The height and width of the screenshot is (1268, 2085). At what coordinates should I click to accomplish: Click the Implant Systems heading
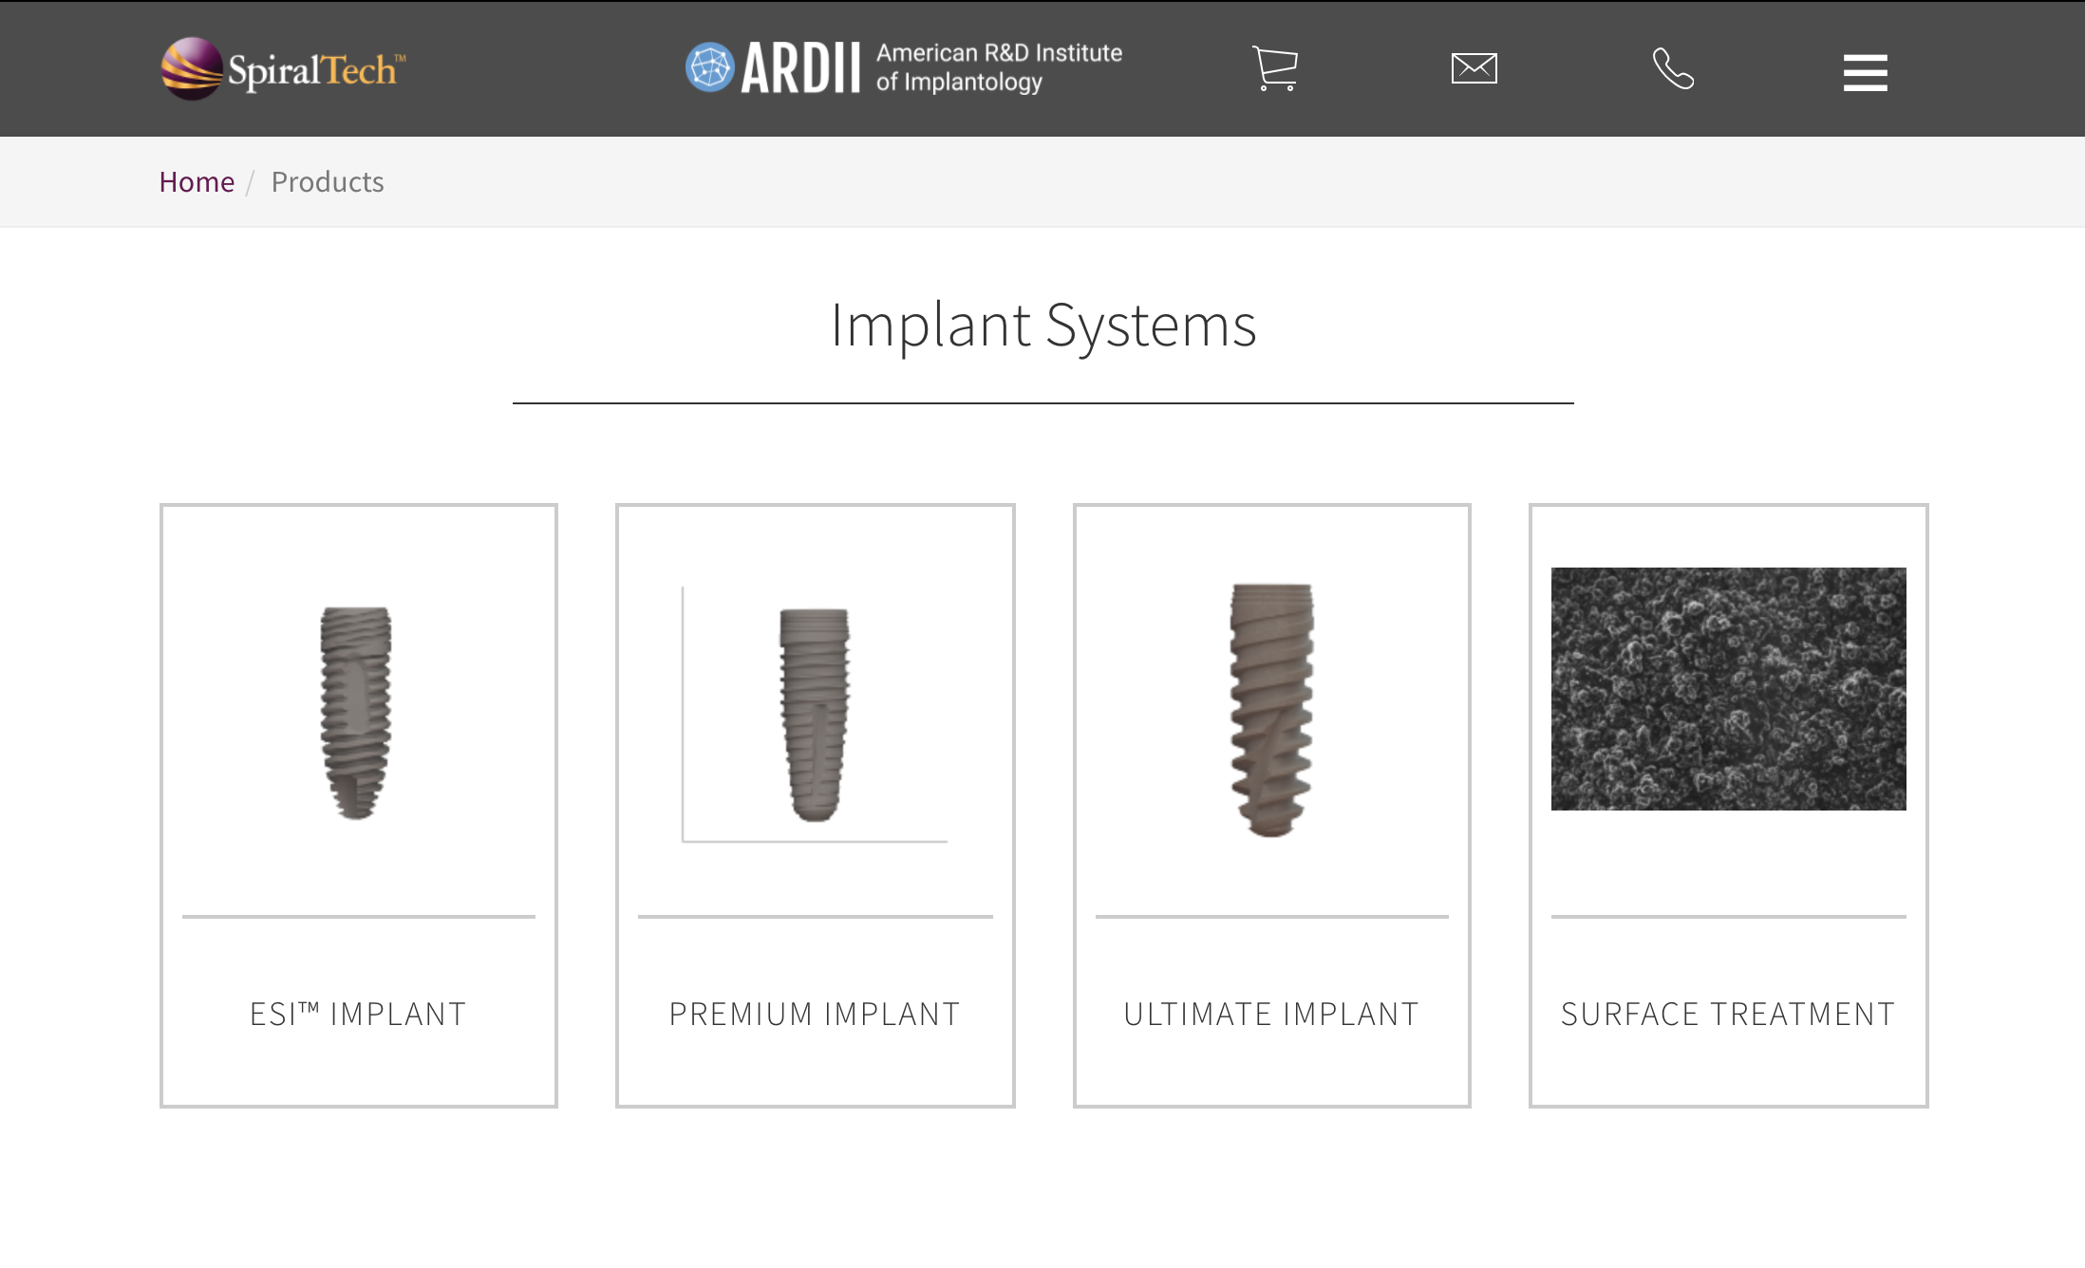(1042, 326)
